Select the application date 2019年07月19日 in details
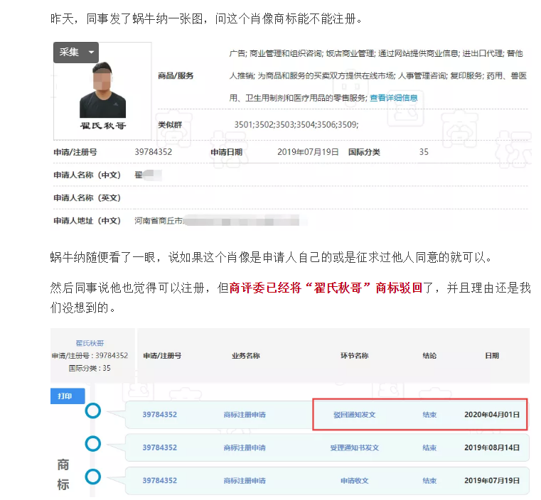 (308, 152)
